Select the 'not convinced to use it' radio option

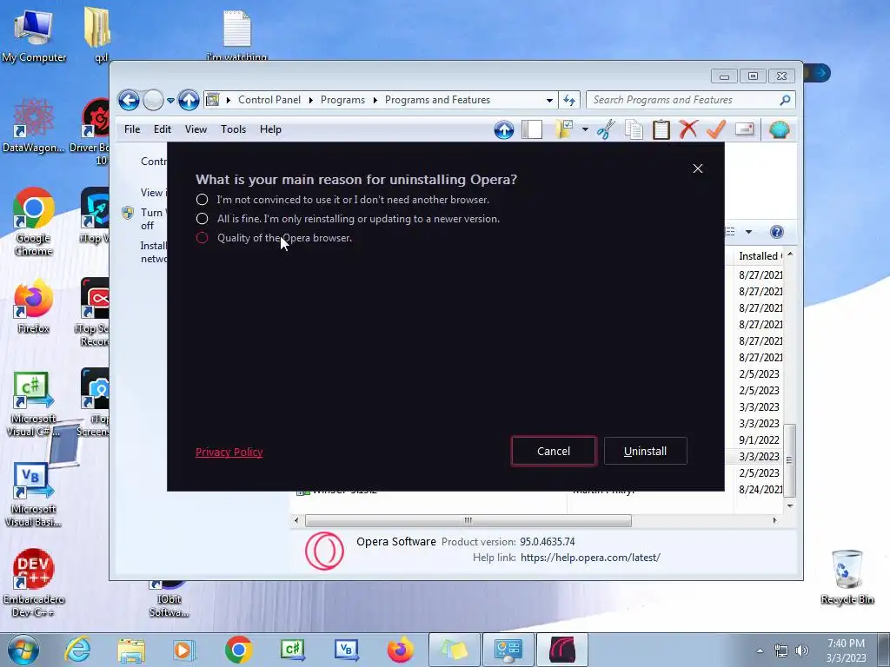pos(202,200)
